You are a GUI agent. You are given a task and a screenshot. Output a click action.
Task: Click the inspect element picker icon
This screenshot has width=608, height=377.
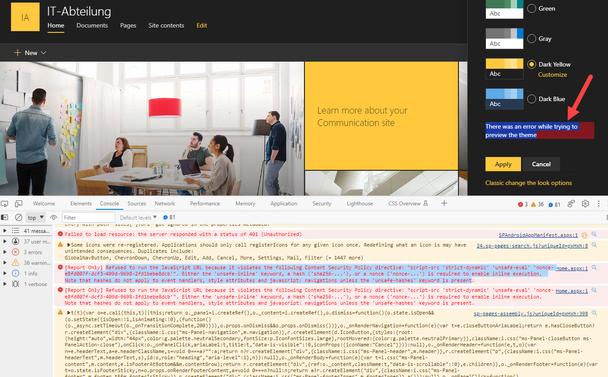(4, 204)
